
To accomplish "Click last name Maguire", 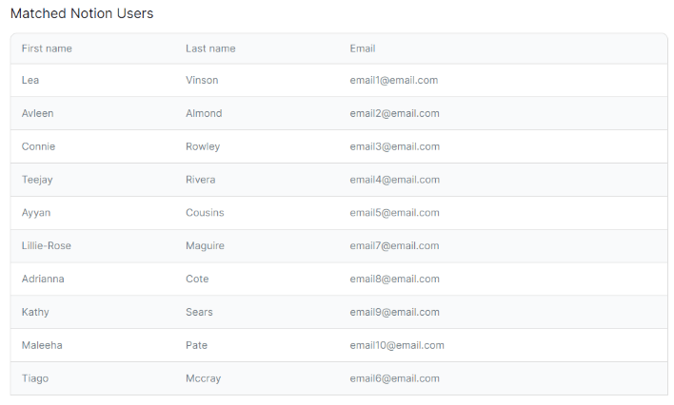I will [205, 245].
